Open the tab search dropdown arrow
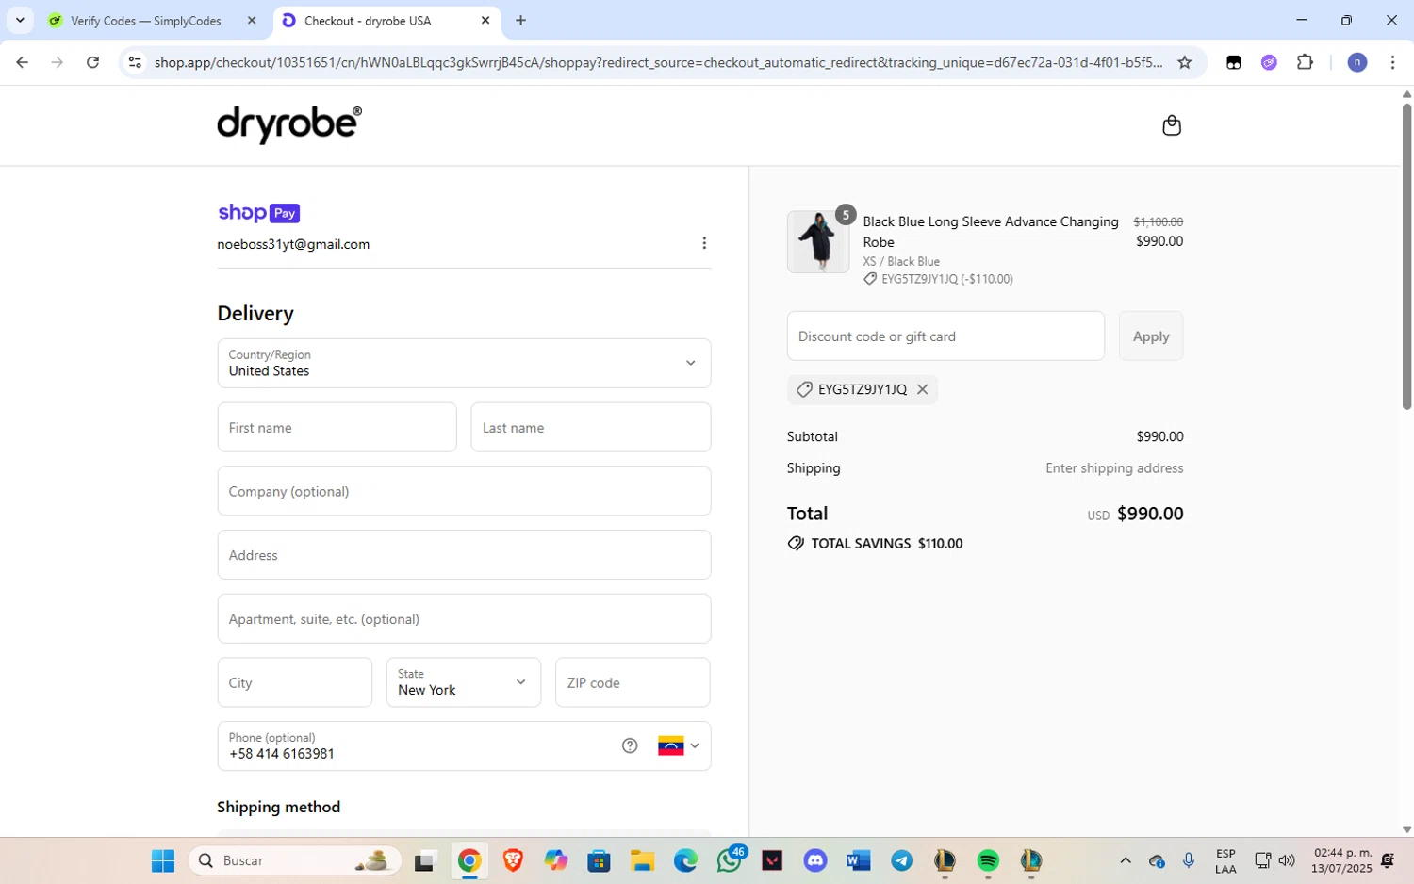Image resolution: width=1414 pixels, height=884 pixels. coord(20,21)
